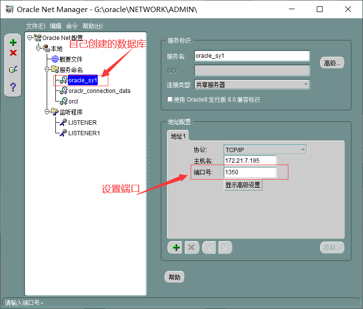
Task: Click the local node house icon
Action: tap(46, 48)
